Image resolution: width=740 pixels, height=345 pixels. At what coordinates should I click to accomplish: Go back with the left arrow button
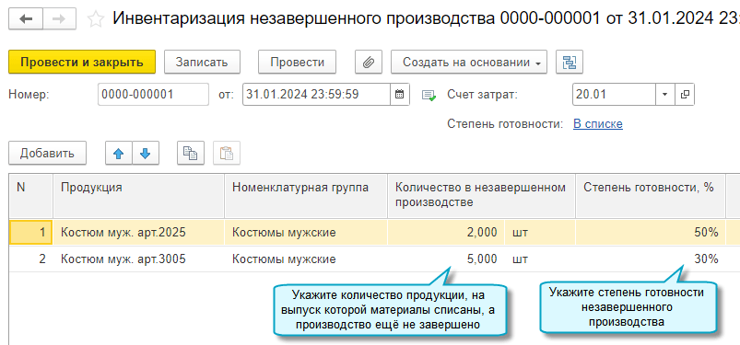pos(26,19)
